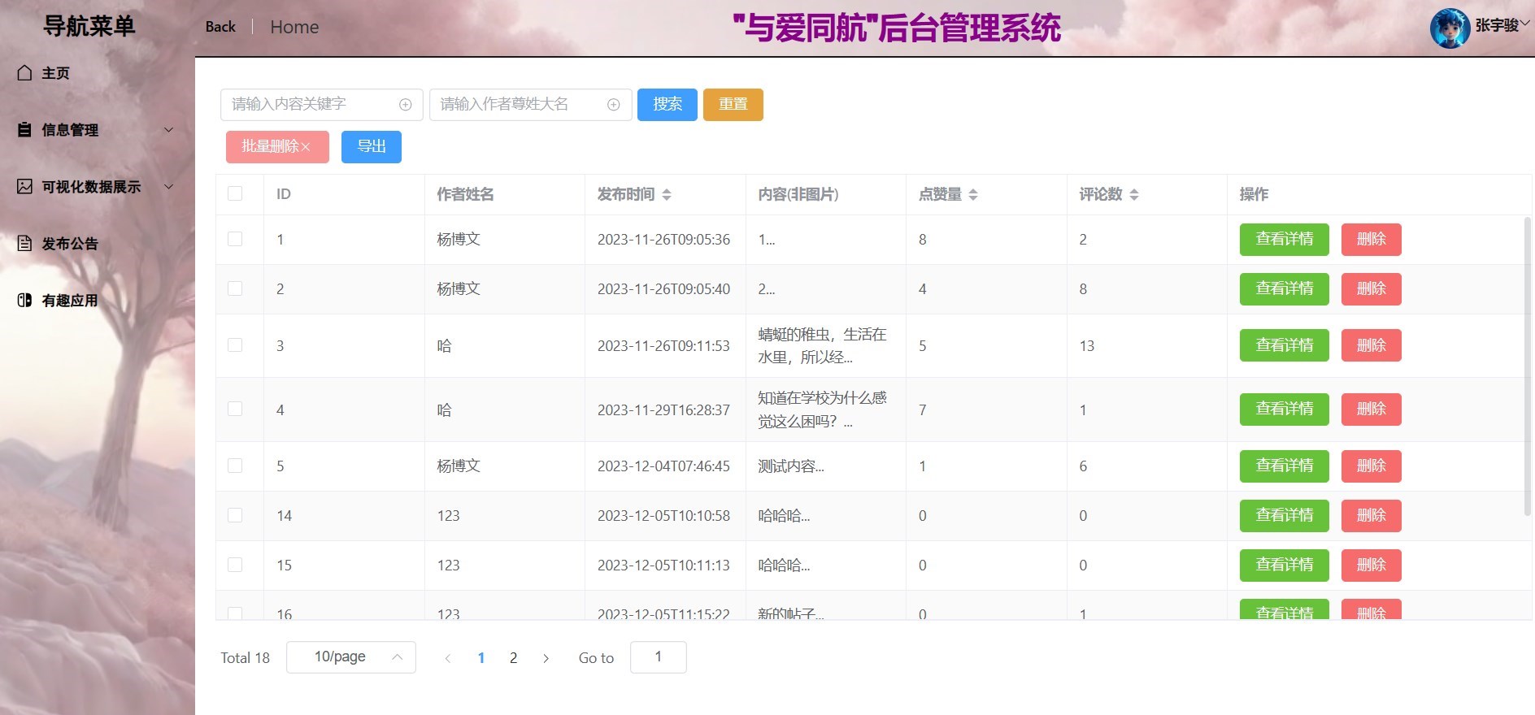Open the 张宇骏 user dropdown arrow
The width and height of the screenshot is (1535, 715).
[1526, 24]
